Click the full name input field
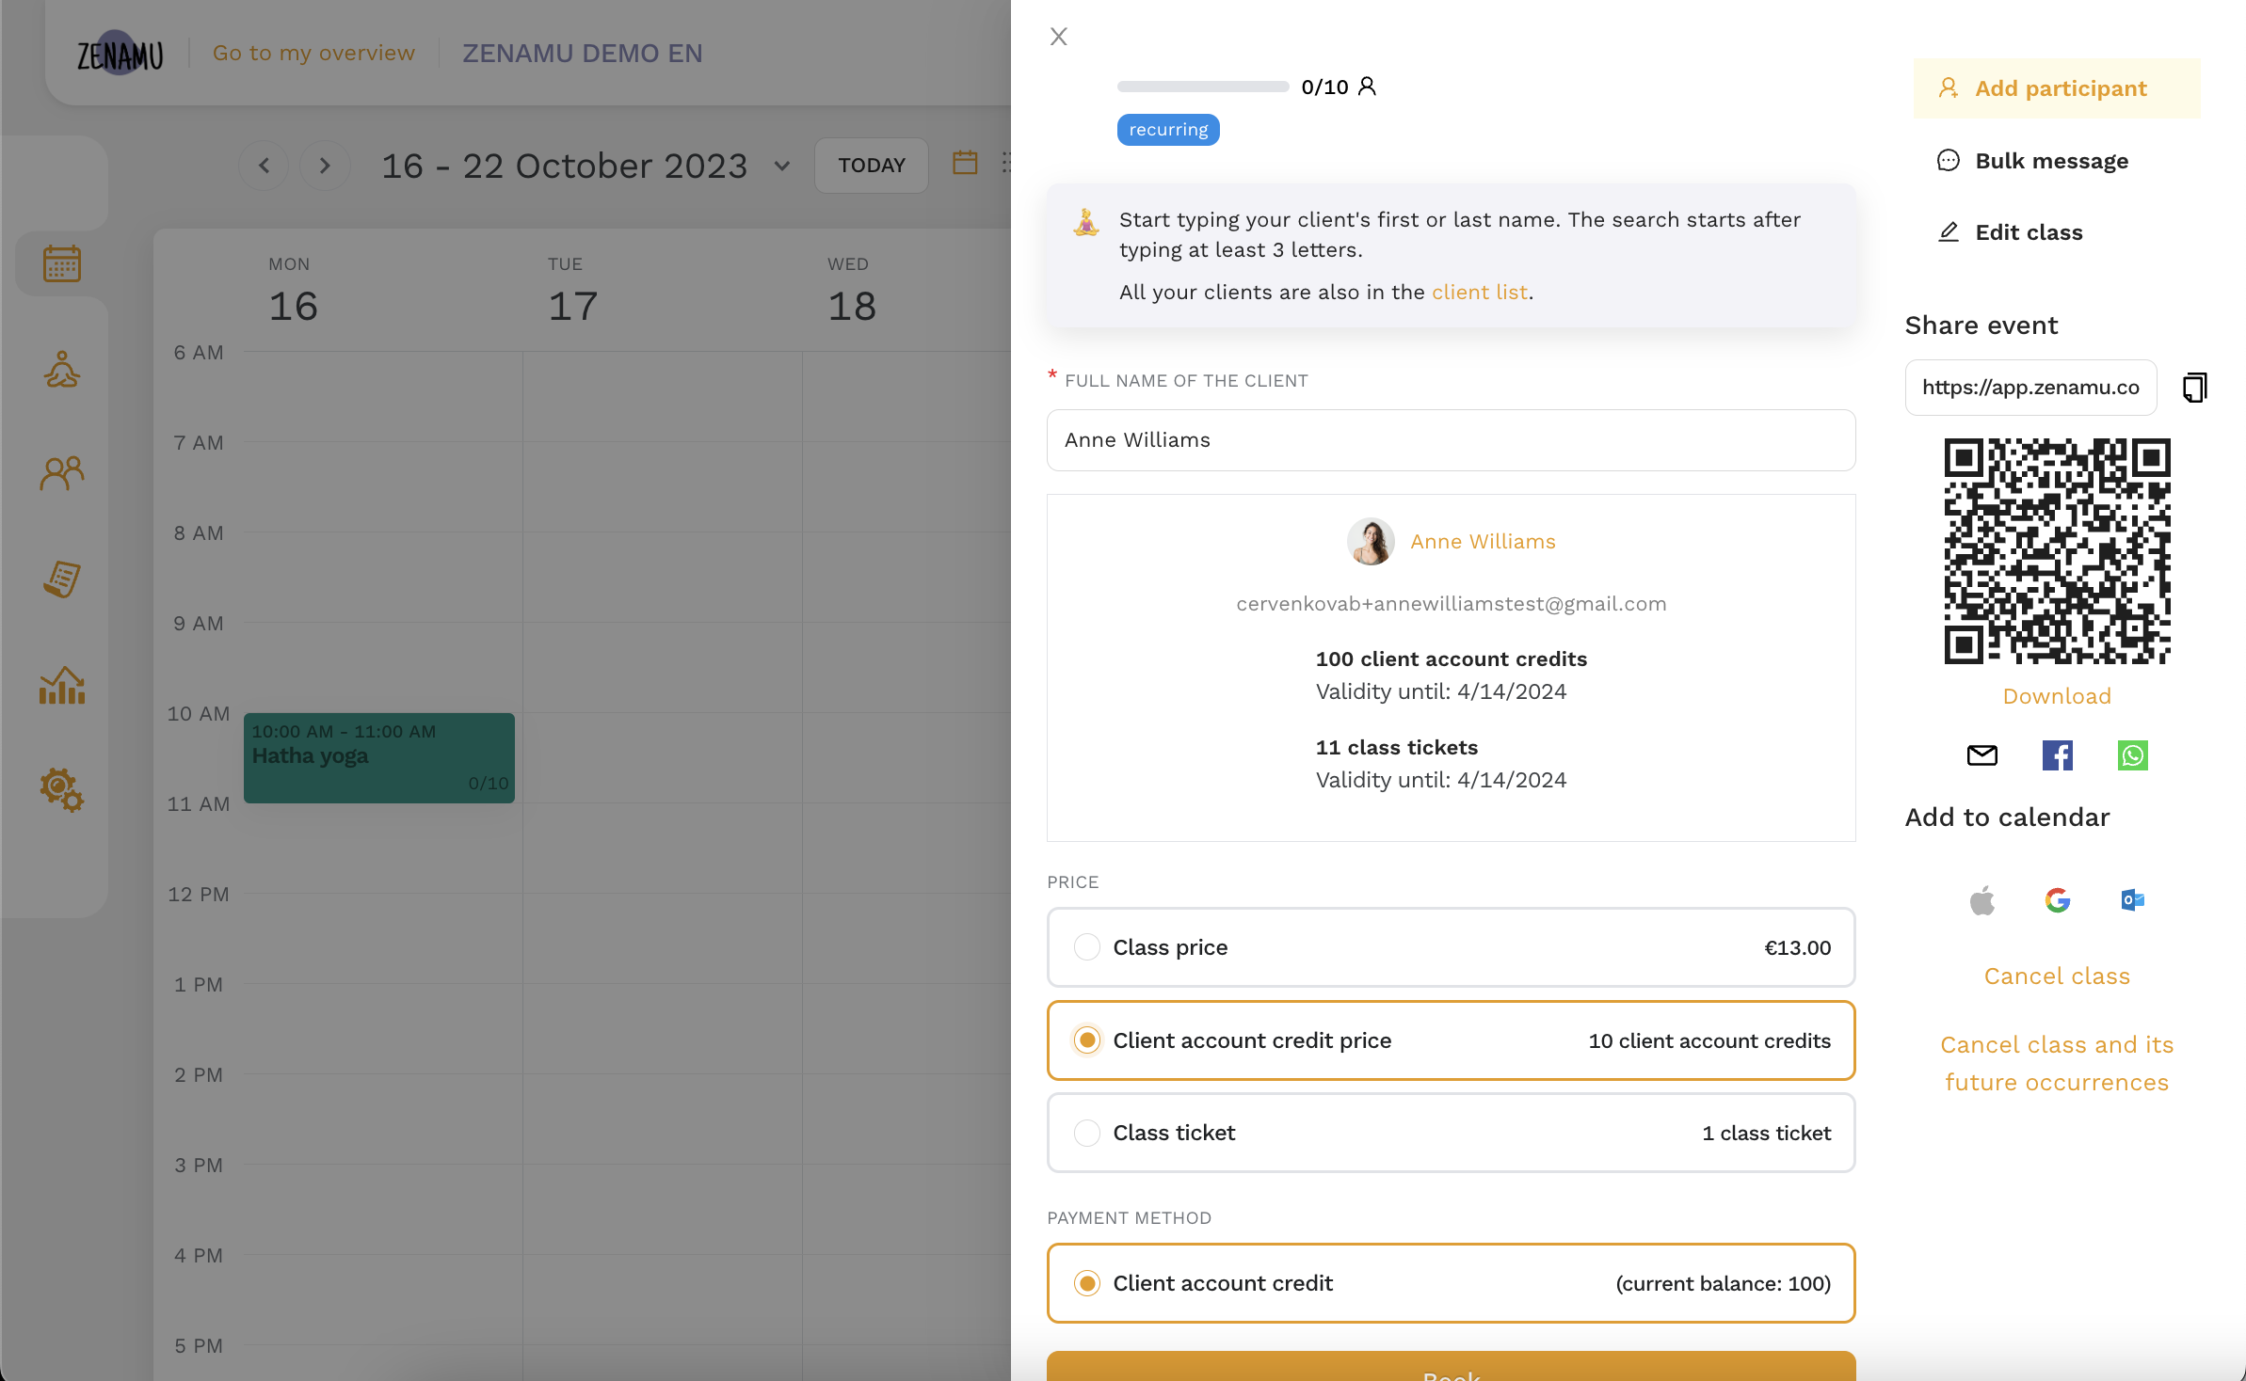Viewport: 2246px width, 1381px height. (1452, 437)
